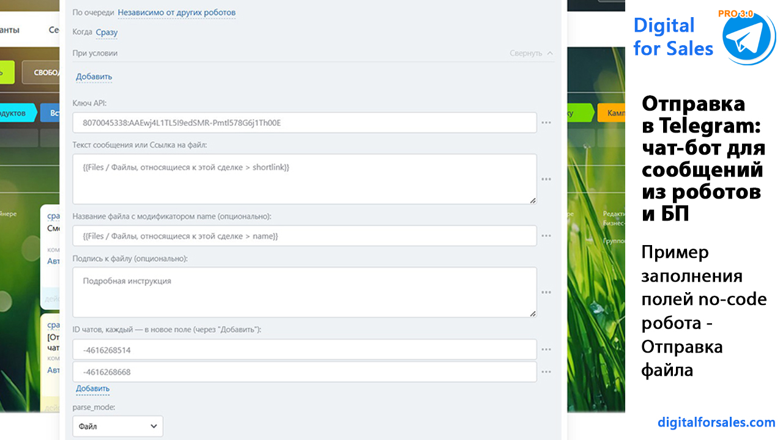Edit the 'Подробная инструкция' caption textarea

point(305,292)
